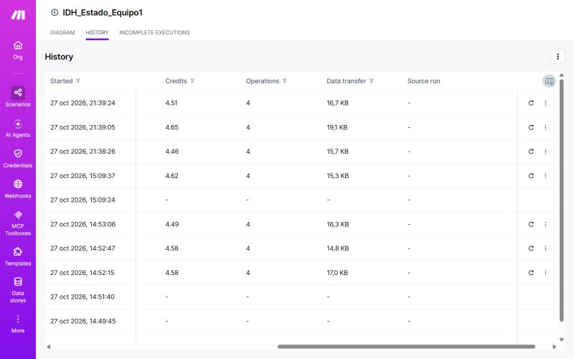Open the Started column filter

(x=78, y=81)
